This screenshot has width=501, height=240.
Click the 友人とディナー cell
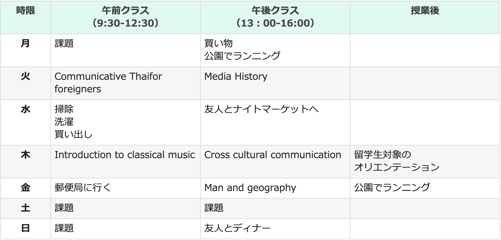point(275,229)
